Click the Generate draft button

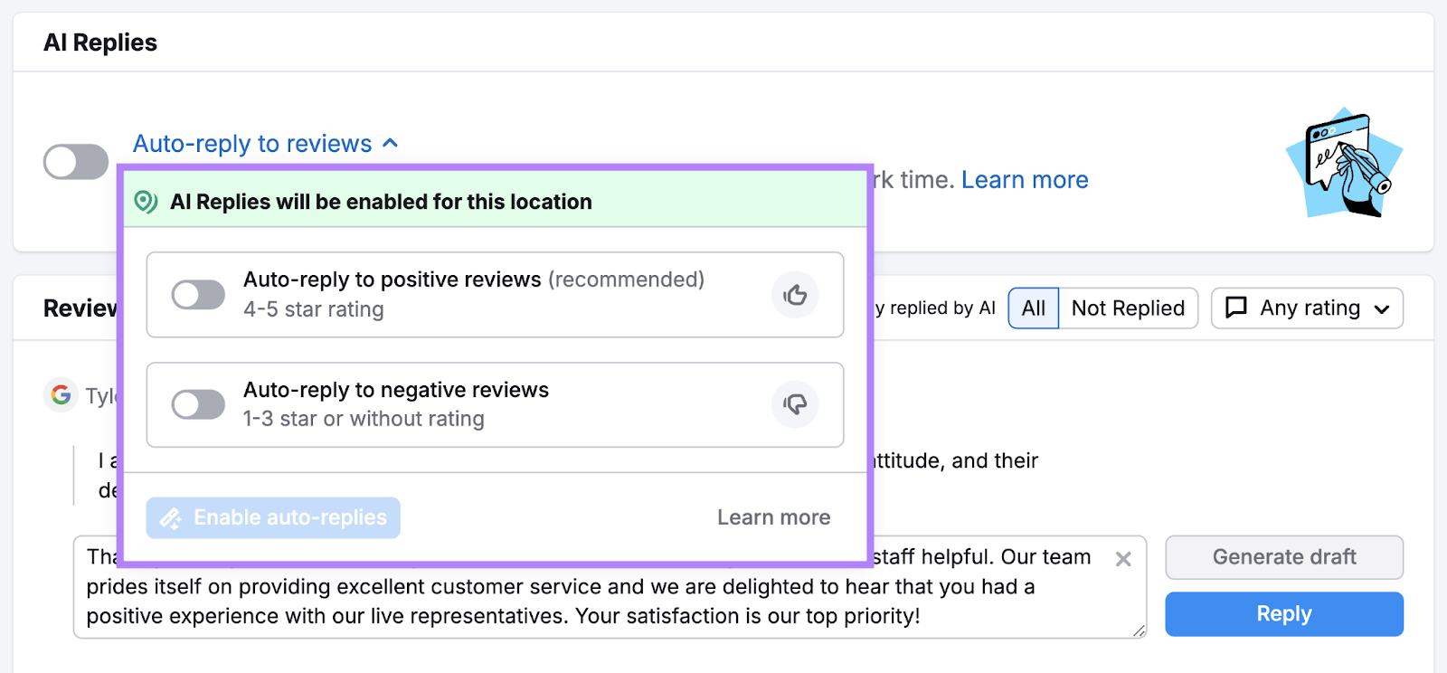(1283, 557)
